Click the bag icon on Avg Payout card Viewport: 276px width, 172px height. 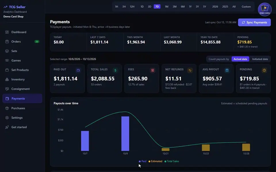pos(227,71)
